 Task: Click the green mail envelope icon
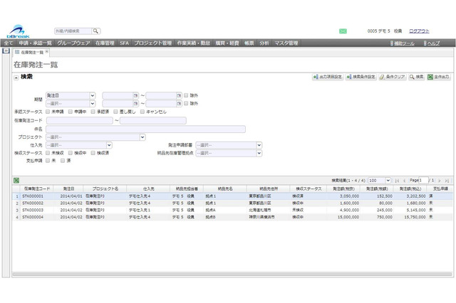click(343, 31)
